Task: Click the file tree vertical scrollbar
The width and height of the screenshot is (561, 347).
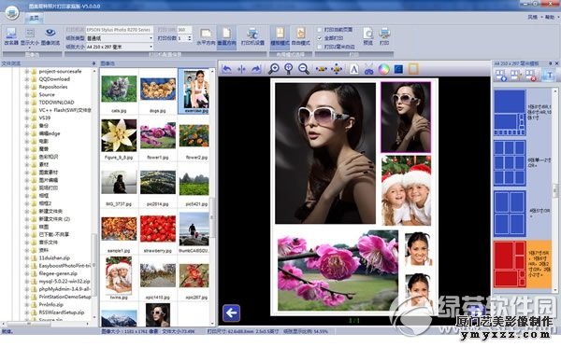Action: click(x=94, y=194)
